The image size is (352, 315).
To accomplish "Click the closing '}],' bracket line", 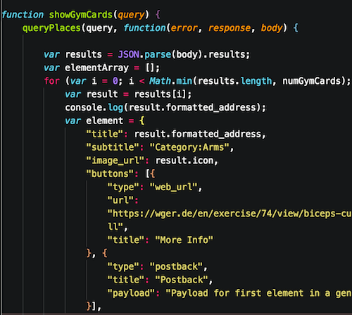I will pyautogui.click(x=94, y=306).
